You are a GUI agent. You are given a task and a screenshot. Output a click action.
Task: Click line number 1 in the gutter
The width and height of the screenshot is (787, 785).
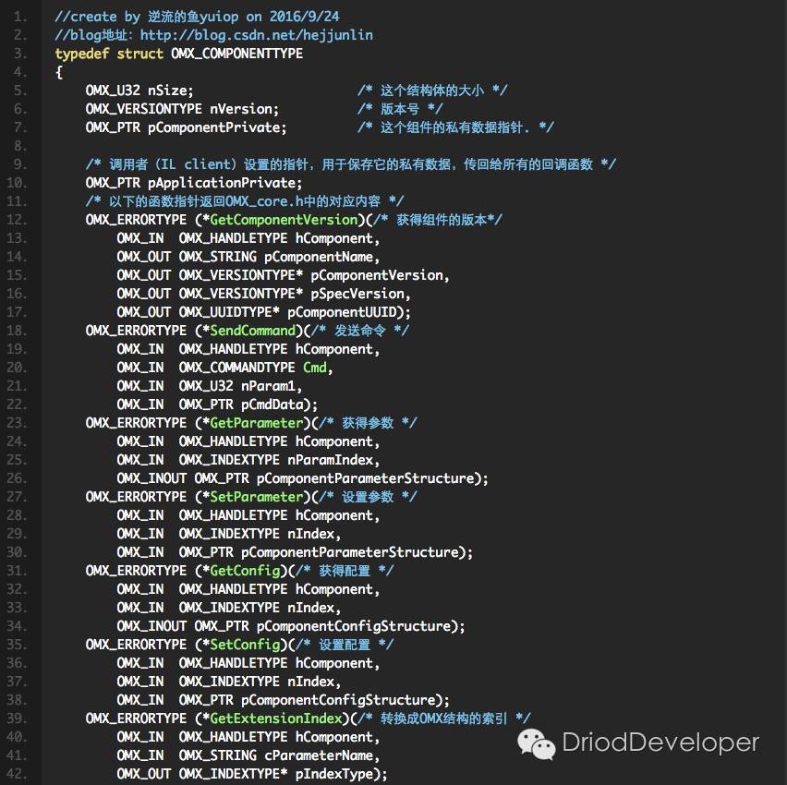[x=20, y=17]
